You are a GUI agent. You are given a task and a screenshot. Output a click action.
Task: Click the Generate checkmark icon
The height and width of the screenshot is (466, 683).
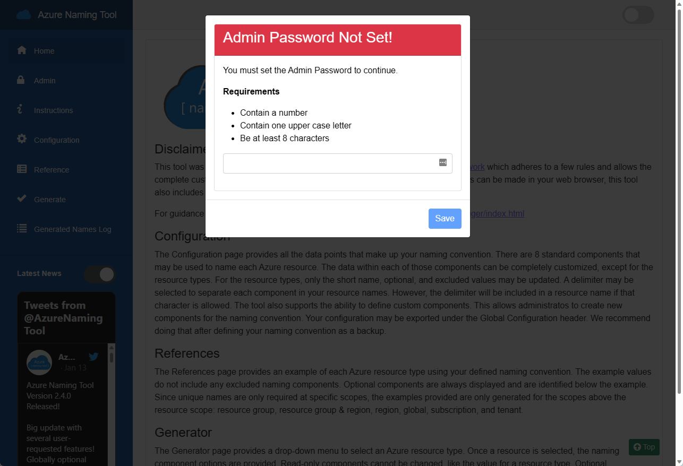coord(21,199)
